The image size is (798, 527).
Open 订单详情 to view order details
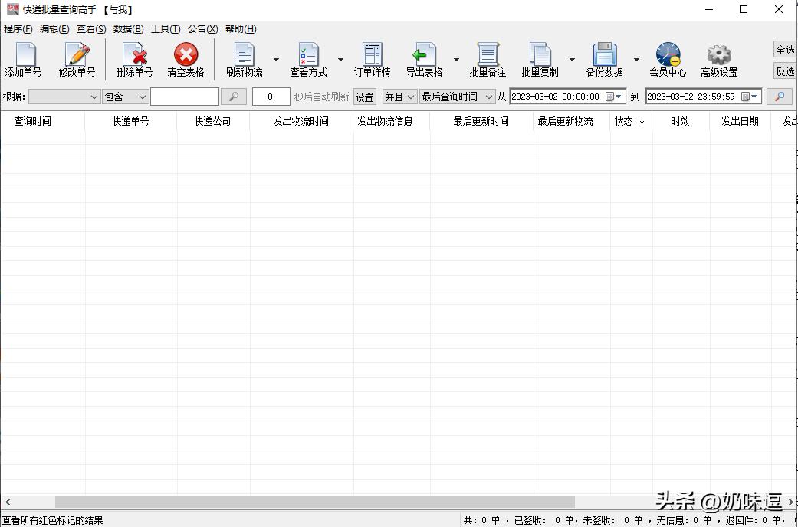pyautogui.click(x=372, y=58)
